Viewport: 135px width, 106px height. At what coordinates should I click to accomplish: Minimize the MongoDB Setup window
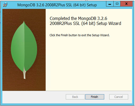coord(110,4)
